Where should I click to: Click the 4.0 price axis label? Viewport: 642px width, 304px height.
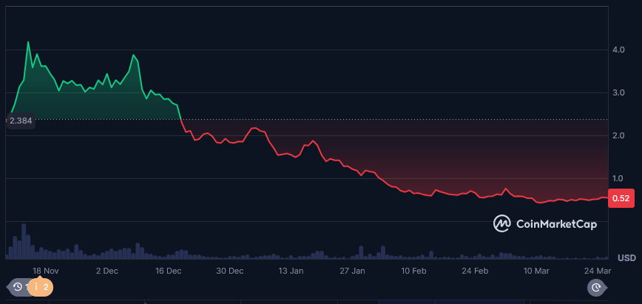618,50
